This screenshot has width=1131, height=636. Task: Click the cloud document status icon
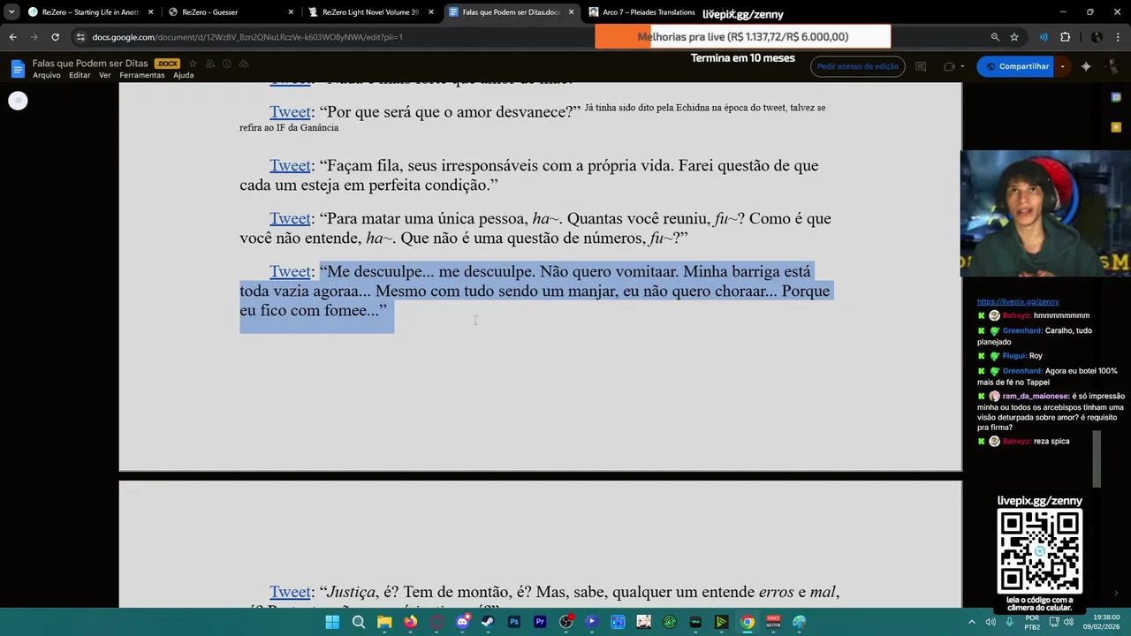point(243,64)
